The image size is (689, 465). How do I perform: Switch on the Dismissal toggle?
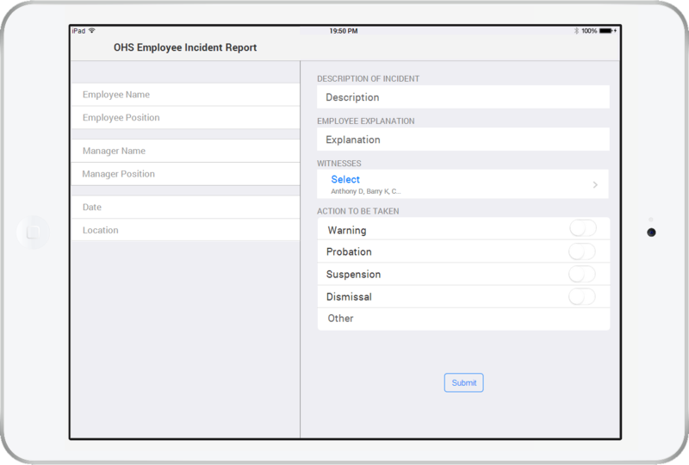tap(582, 296)
